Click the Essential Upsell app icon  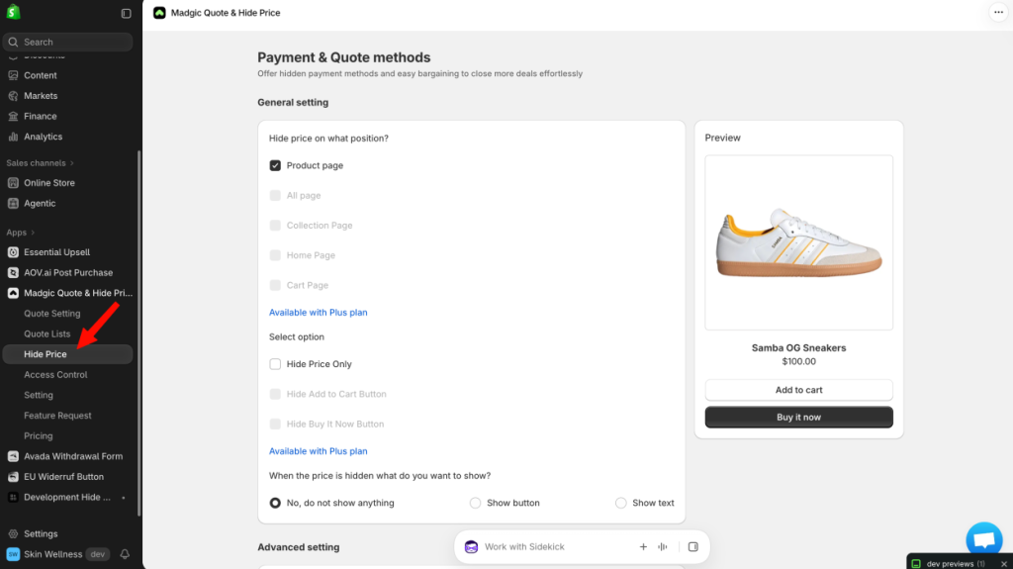13,252
